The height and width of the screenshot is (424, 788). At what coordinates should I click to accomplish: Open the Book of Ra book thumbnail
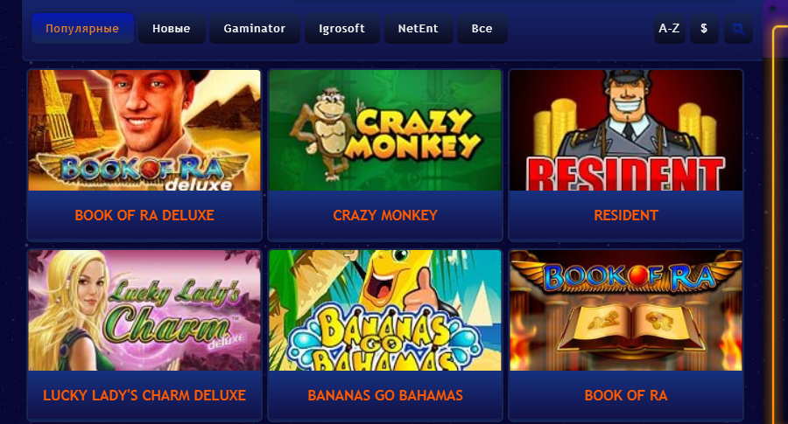626,310
